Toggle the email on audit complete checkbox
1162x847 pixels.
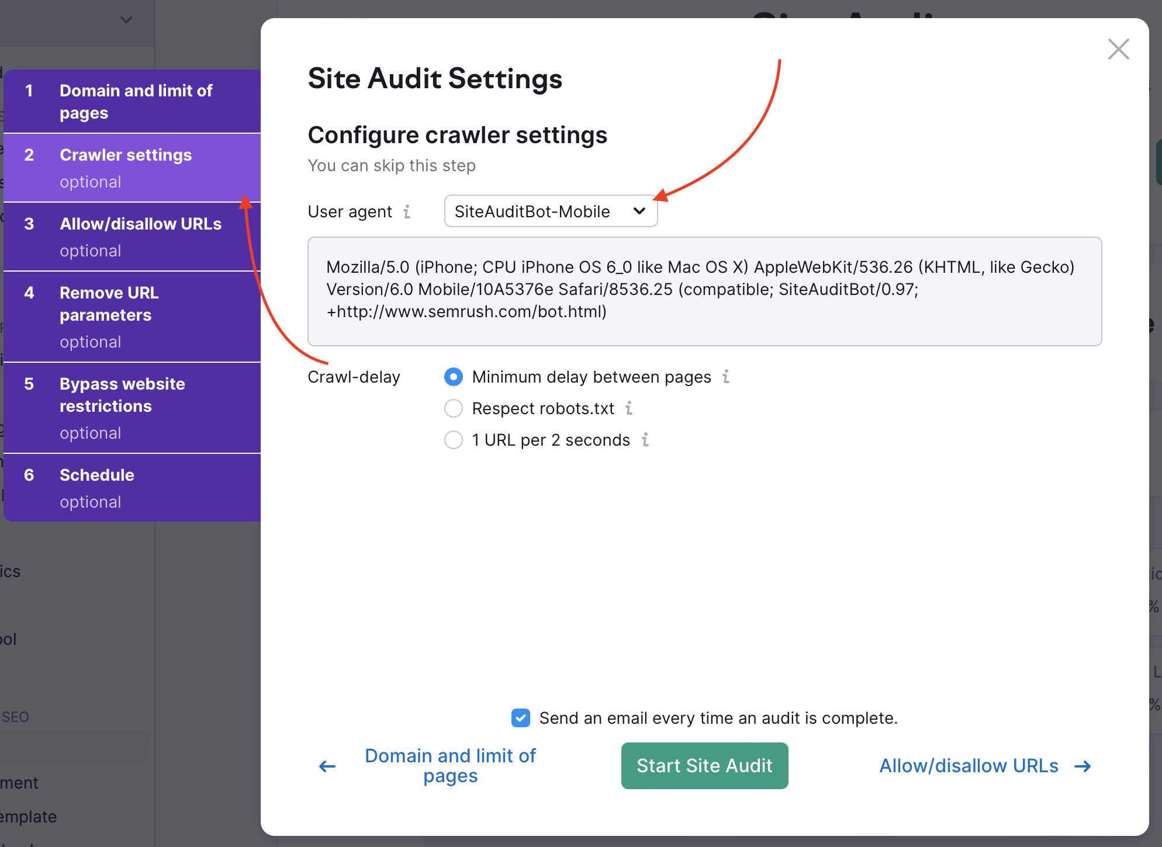pyautogui.click(x=521, y=718)
